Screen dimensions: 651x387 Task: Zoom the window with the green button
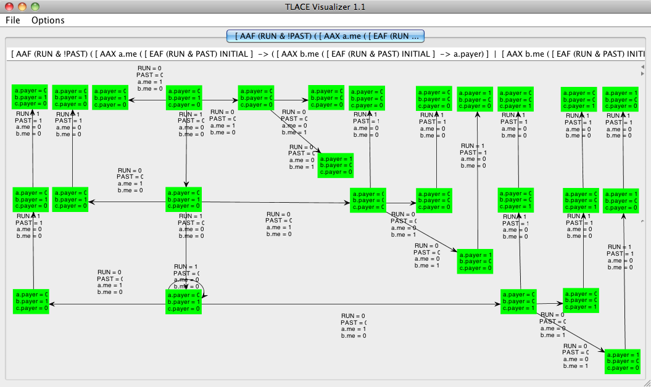click(34, 7)
